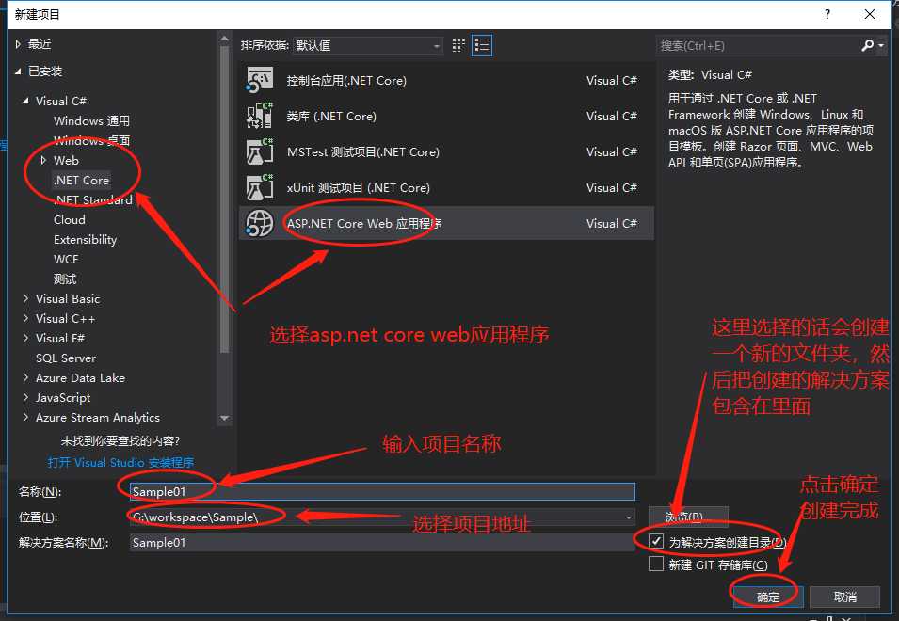The width and height of the screenshot is (899, 621).
Task: Click the category tree scrollbar up arrow
Action: pos(224,39)
